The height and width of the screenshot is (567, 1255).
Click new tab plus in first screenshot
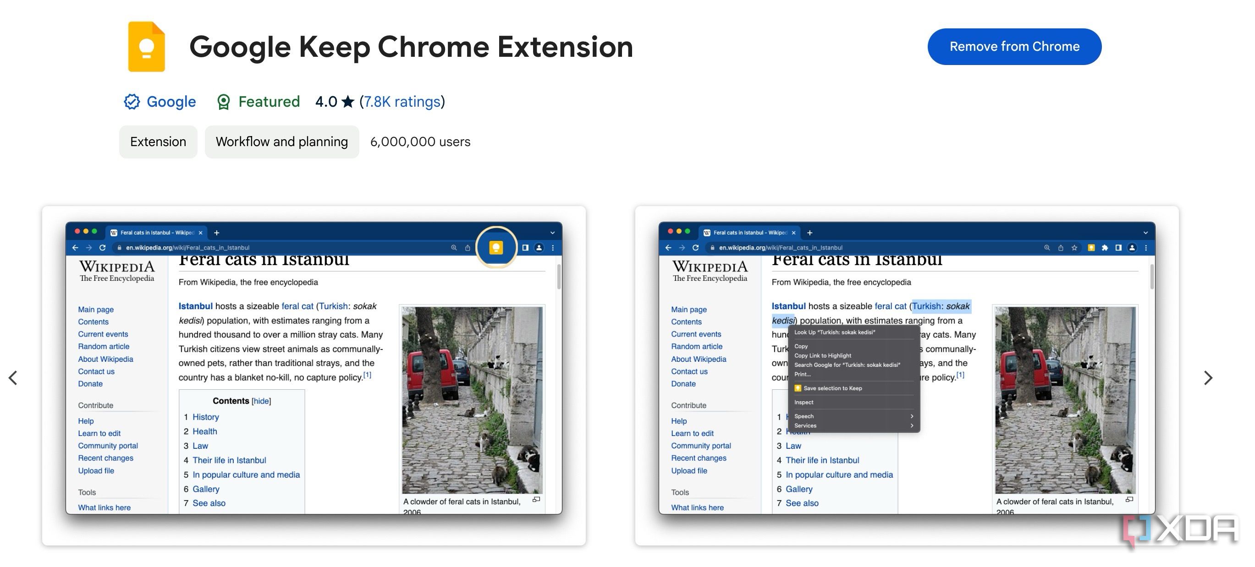click(217, 233)
